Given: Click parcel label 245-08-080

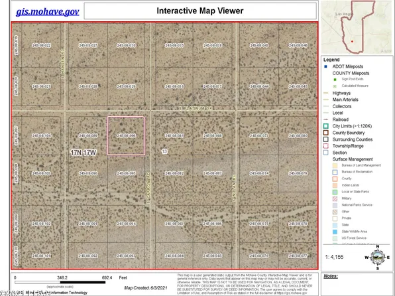Looking at the screenshot, I should click(298, 136).
